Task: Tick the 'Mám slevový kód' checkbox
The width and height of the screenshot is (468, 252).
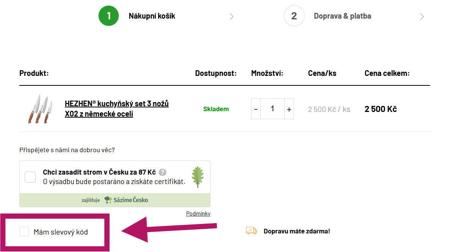Action: point(24,232)
